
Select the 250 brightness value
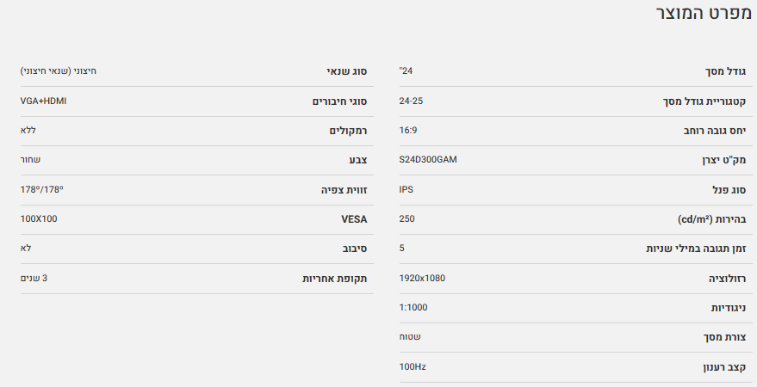[407, 218]
